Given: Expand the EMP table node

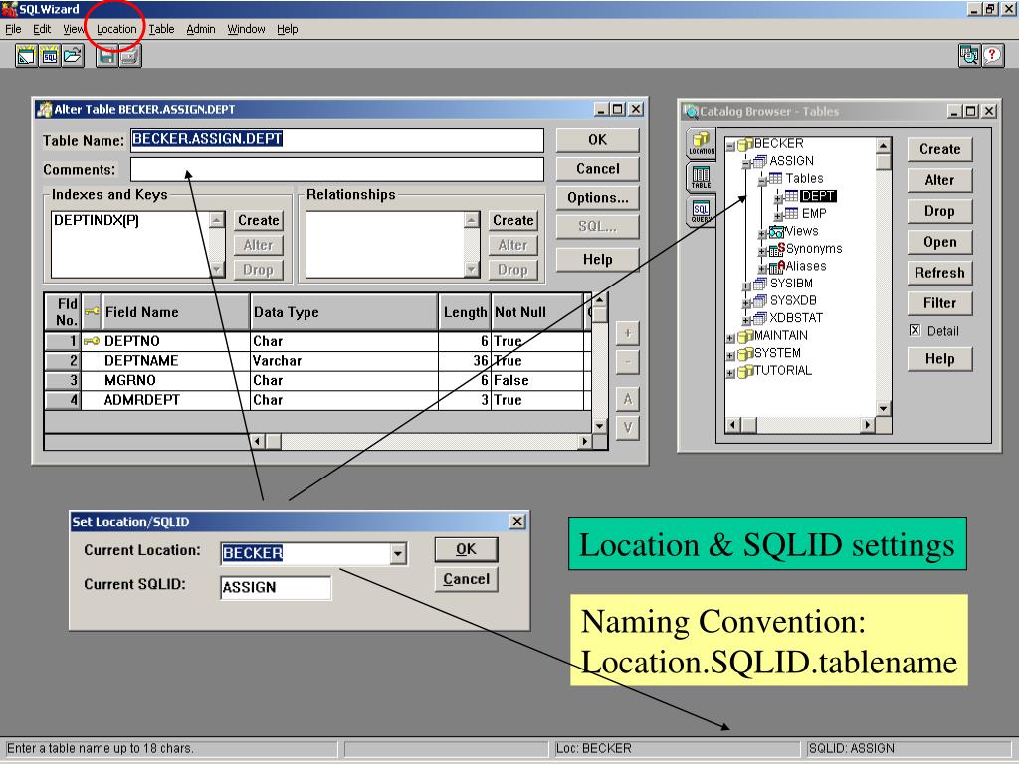Looking at the screenshot, I should (x=778, y=216).
